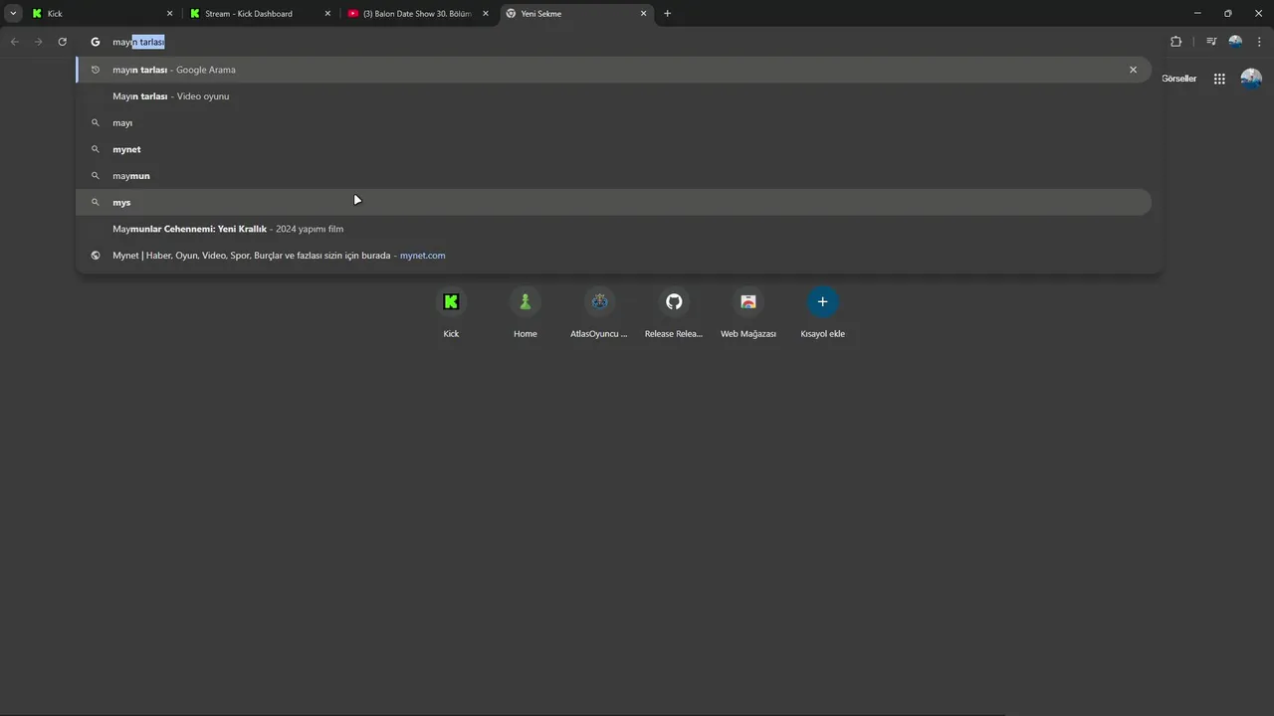
Task: Close the Yeni Sekme tab
Action: (643, 14)
